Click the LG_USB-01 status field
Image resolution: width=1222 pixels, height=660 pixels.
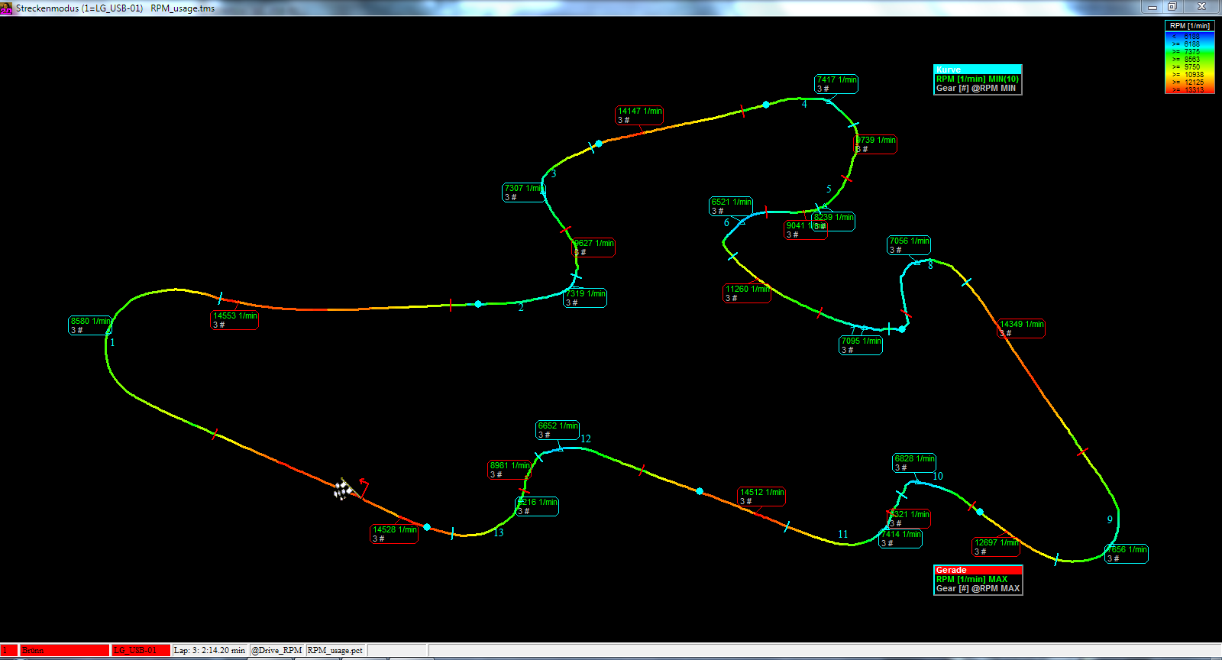click(x=141, y=650)
